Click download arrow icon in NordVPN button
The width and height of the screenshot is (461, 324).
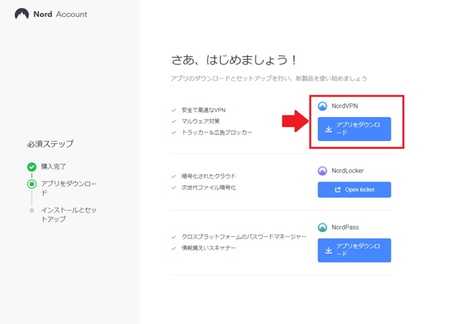point(329,129)
